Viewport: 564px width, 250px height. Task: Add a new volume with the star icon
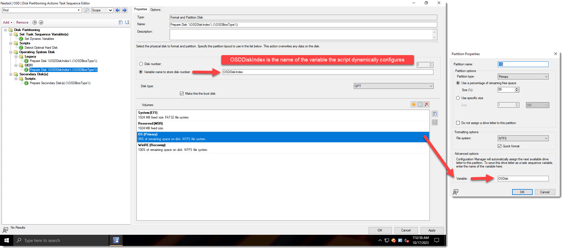(413, 104)
